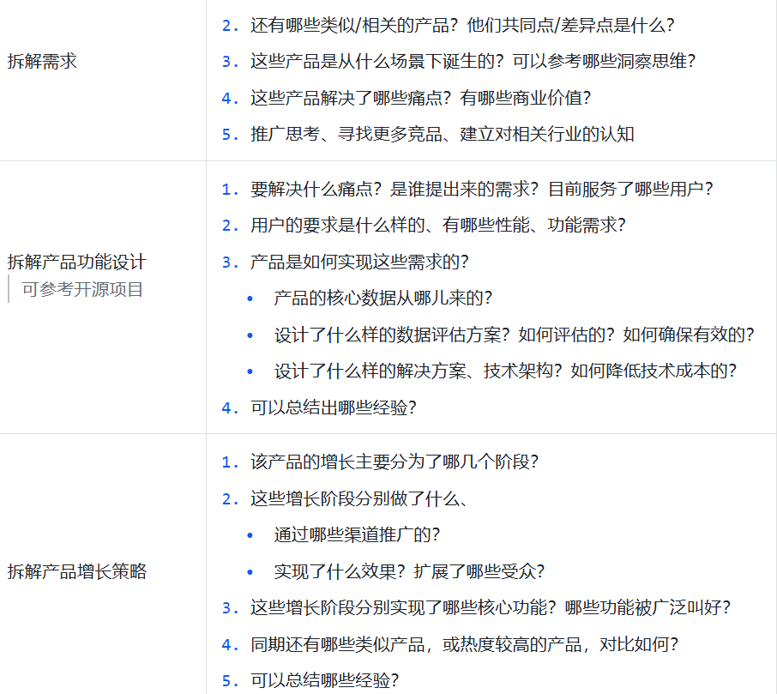Click bullet '设计了什么样的解决方案、技术架构？如何降低技术成本的？'
Viewport: 777px width, 694px height.
tap(505, 371)
